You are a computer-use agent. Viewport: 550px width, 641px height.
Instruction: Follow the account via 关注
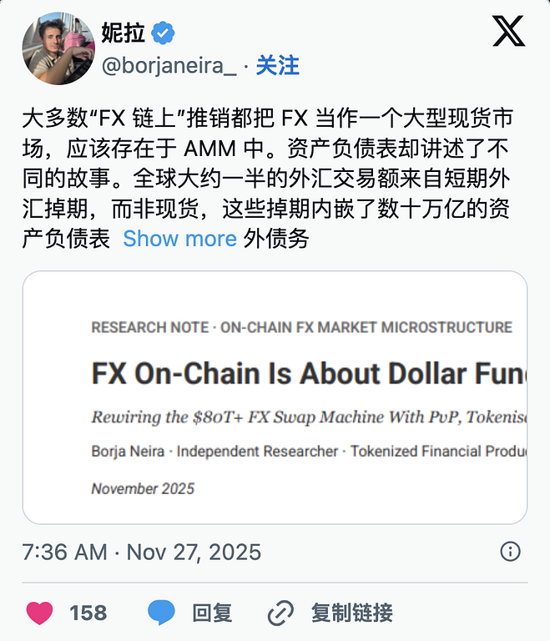278,66
